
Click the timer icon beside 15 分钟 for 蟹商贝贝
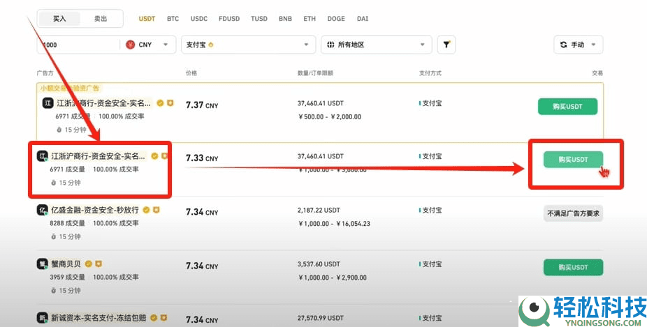53,291
